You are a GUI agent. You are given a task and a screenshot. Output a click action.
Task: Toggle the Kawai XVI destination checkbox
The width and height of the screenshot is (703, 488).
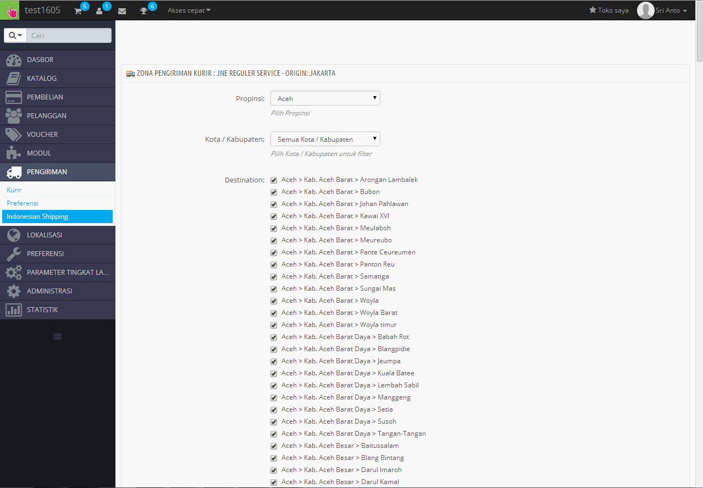click(x=274, y=217)
